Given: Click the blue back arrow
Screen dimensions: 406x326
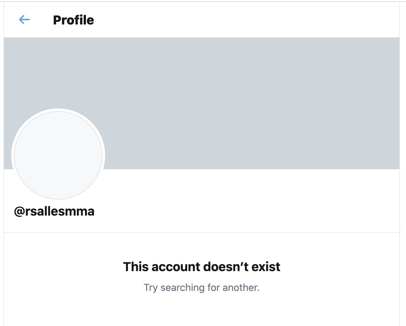Looking at the screenshot, I should [x=24, y=20].
